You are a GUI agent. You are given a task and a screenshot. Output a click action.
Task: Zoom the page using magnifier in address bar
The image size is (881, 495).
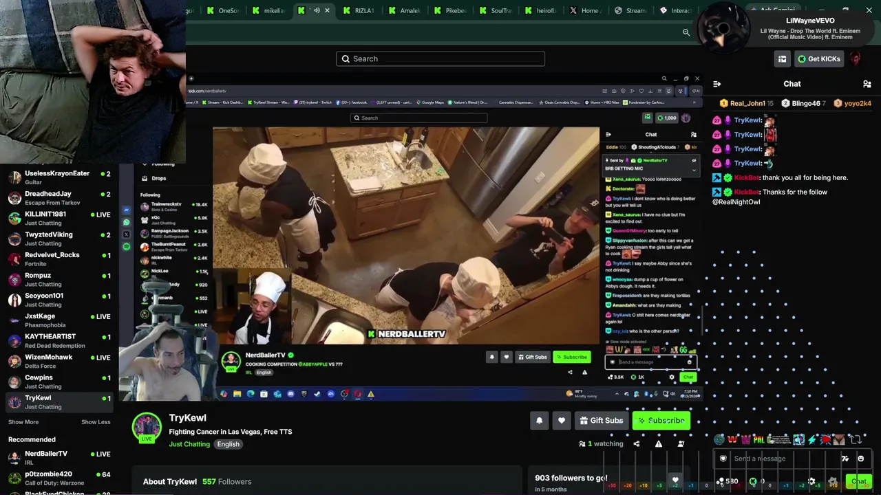click(x=686, y=32)
